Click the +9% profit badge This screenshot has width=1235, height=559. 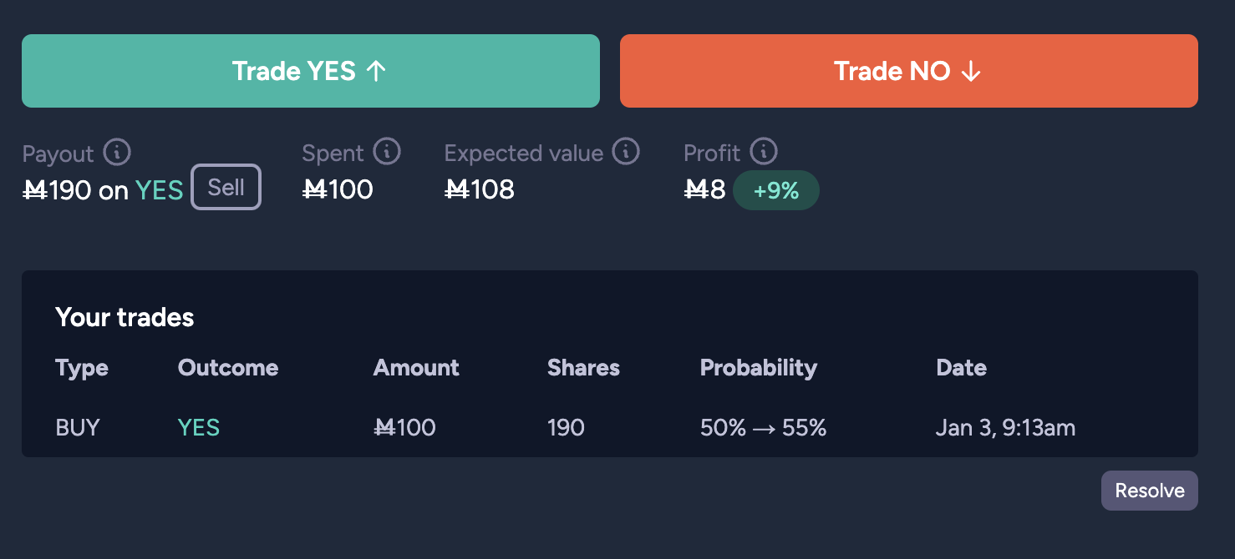pyautogui.click(x=776, y=191)
